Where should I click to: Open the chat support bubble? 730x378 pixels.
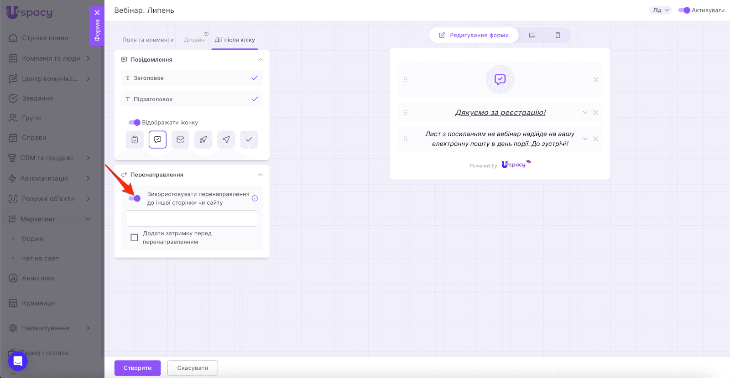[x=18, y=361]
